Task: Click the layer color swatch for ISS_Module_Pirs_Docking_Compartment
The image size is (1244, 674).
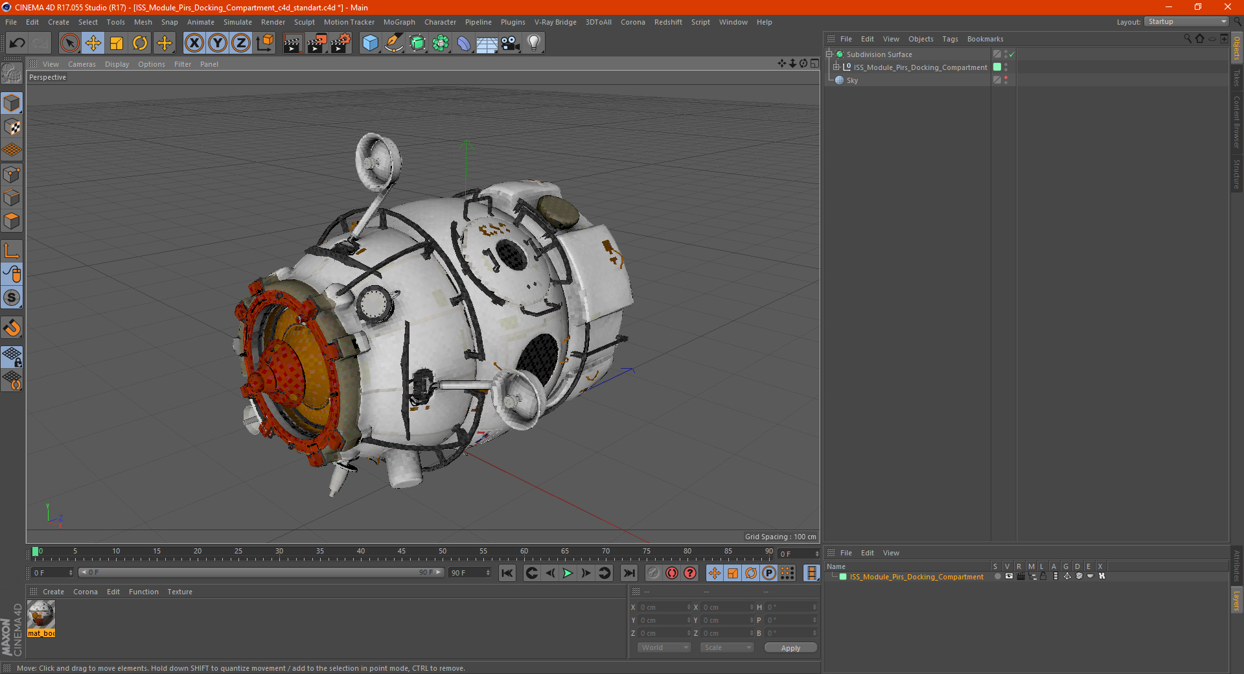Action: pos(843,577)
